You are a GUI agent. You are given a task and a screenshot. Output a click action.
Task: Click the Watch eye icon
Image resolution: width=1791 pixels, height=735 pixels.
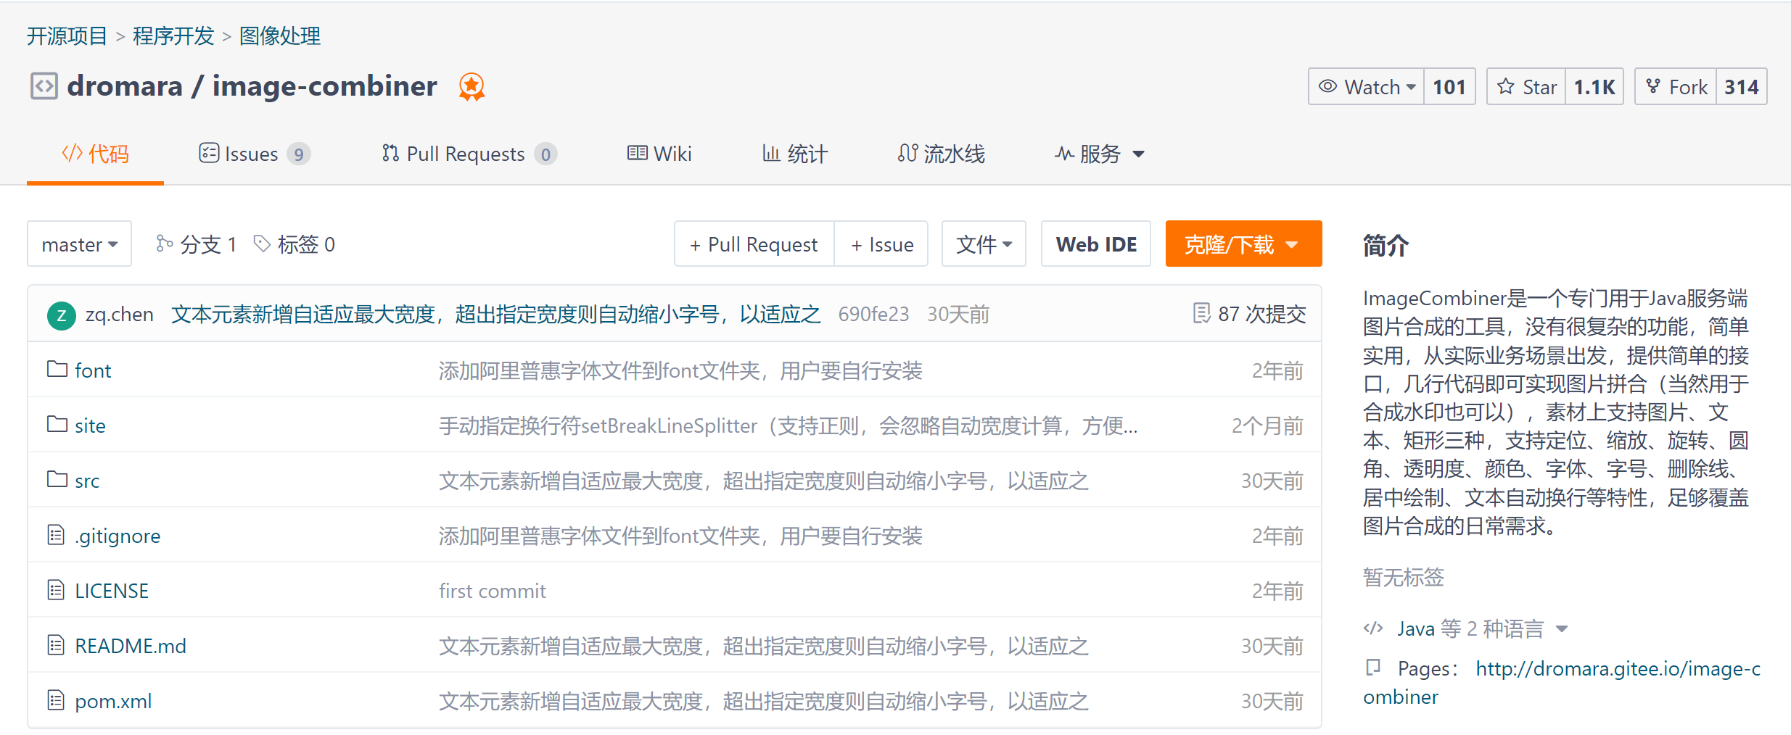1327,86
